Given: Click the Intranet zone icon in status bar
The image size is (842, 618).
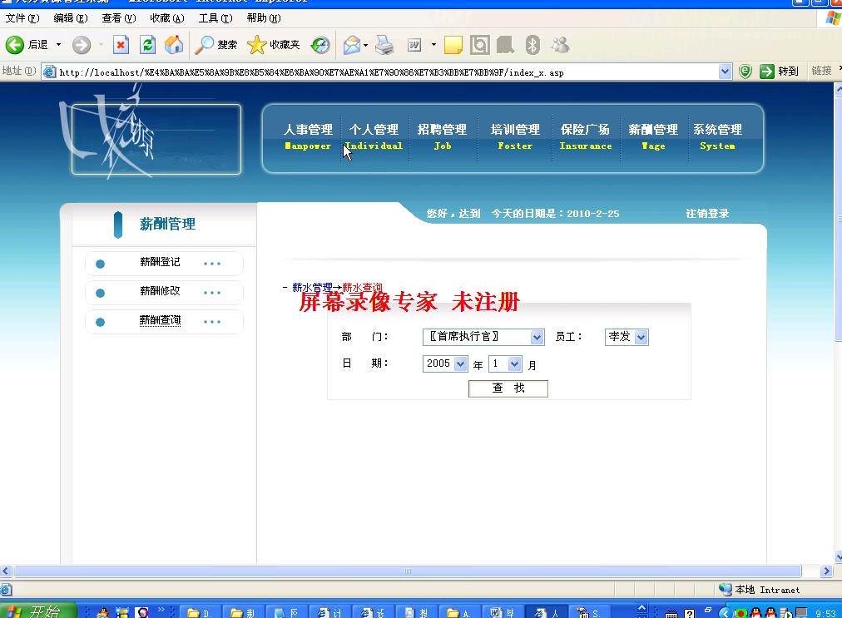Looking at the screenshot, I should coord(726,589).
